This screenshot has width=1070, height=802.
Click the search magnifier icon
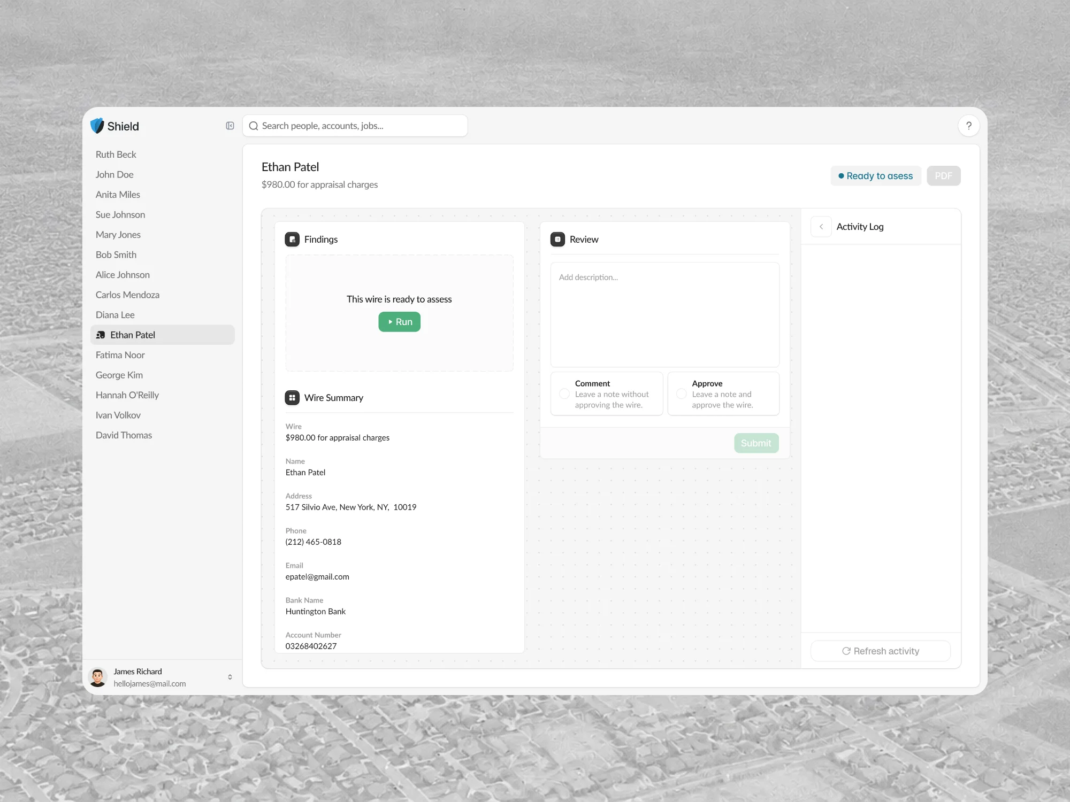tap(254, 126)
